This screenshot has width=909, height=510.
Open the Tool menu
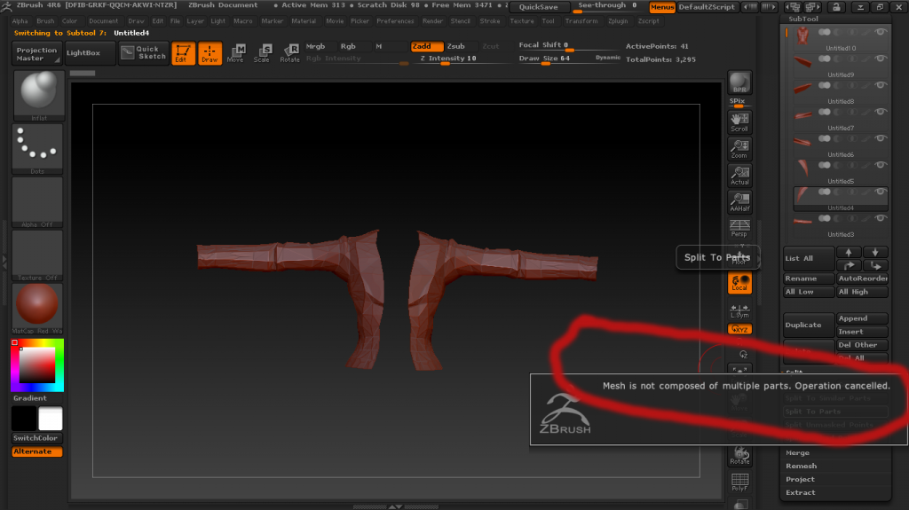pyautogui.click(x=548, y=21)
